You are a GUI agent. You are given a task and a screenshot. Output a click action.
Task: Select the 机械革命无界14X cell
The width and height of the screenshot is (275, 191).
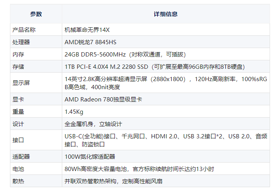pos(166,30)
